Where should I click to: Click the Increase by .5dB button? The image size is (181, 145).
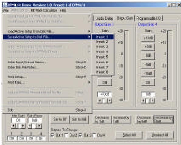(164, 119)
